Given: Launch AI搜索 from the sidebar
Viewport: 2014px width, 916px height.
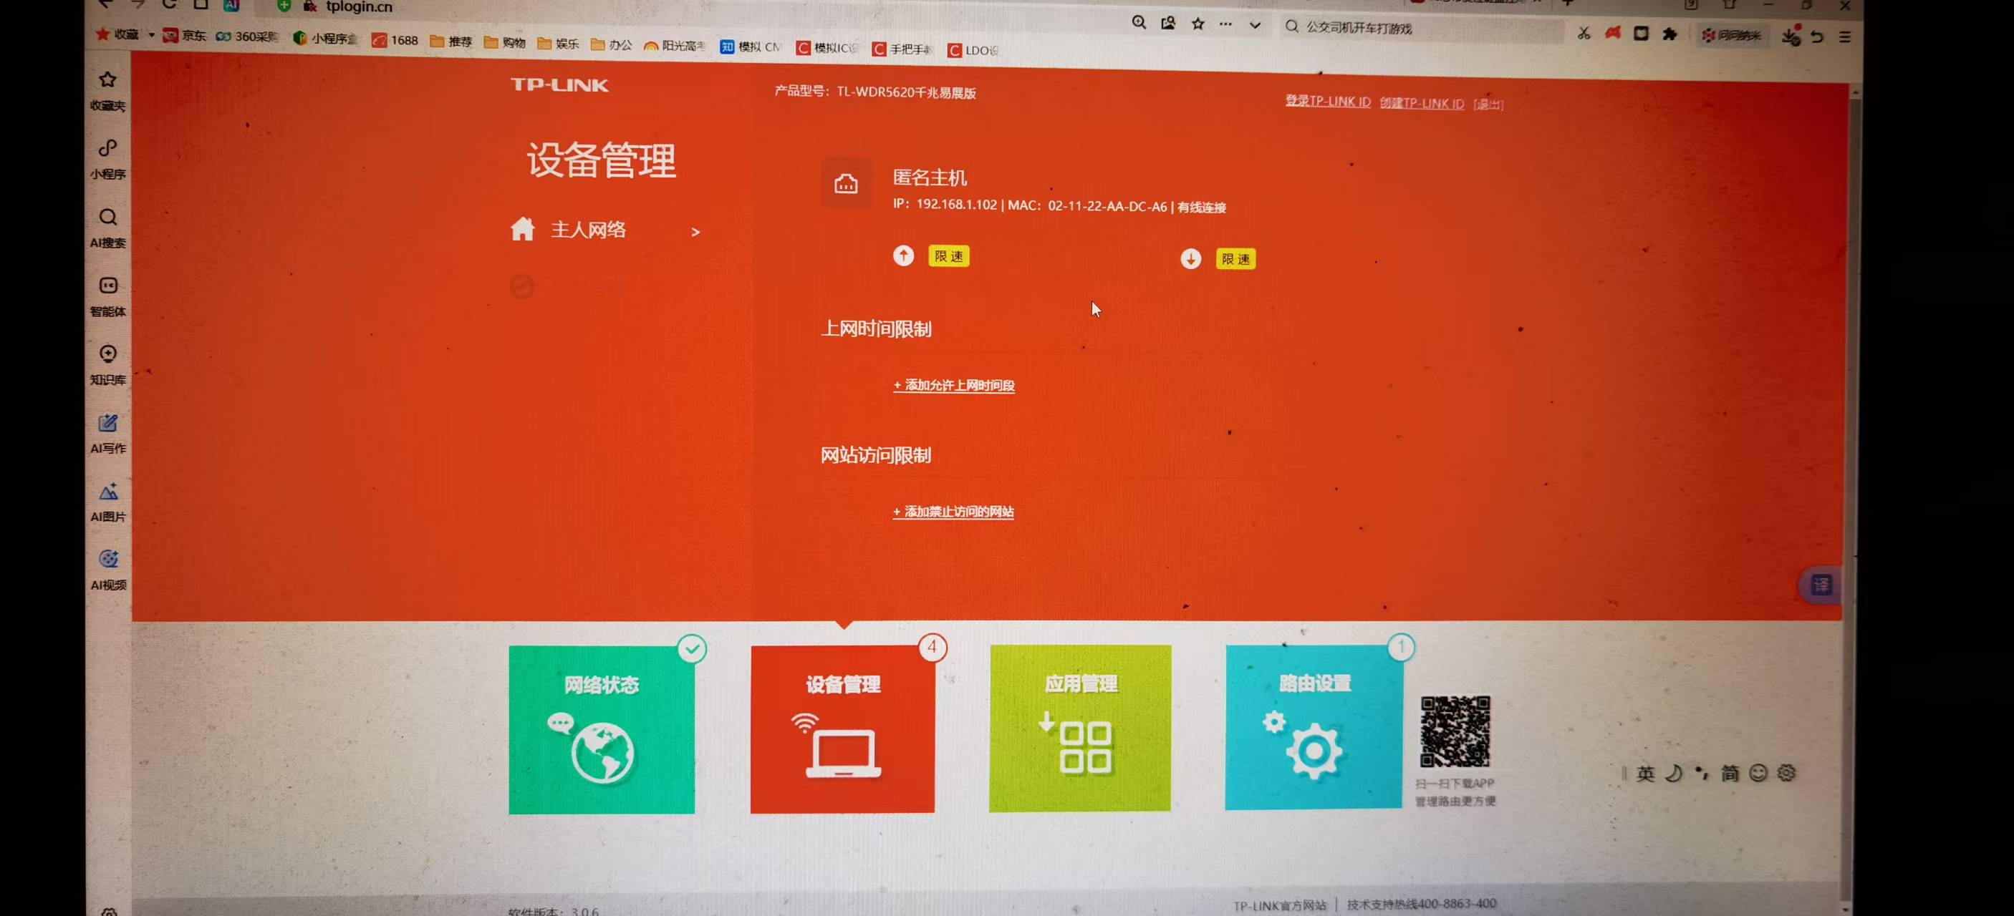Looking at the screenshot, I should coord(107,228).
